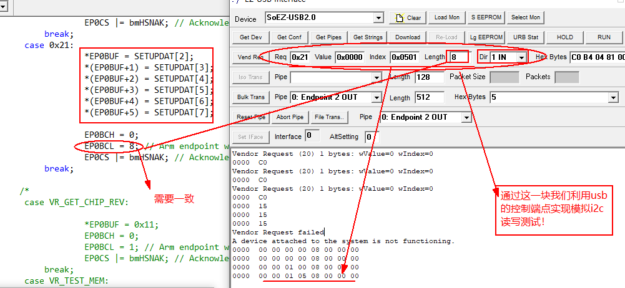Click the Abort Pipe button
This screenshot has width=625, height=288.
pyautogui.click(x=290, y=117)
